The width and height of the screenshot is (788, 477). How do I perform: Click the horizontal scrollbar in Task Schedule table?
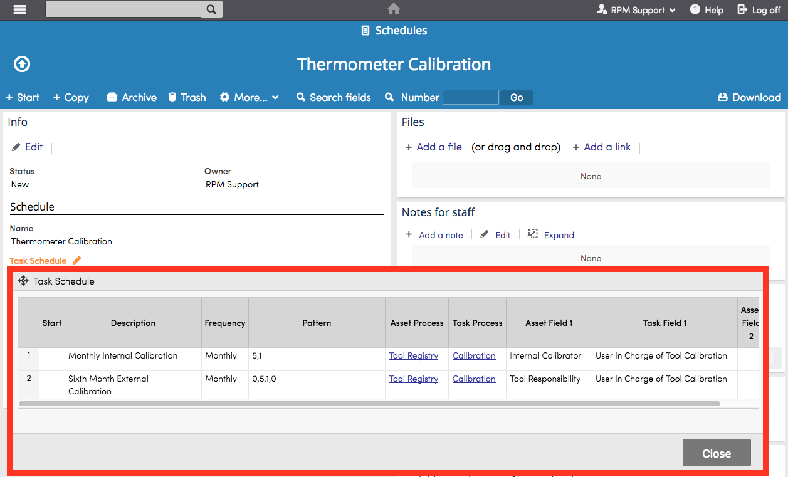click(370, 404)
